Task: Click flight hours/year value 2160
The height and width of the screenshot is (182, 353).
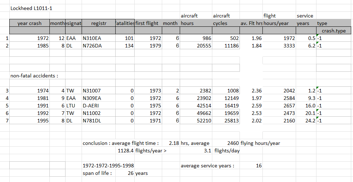Action: coord(279,121)
